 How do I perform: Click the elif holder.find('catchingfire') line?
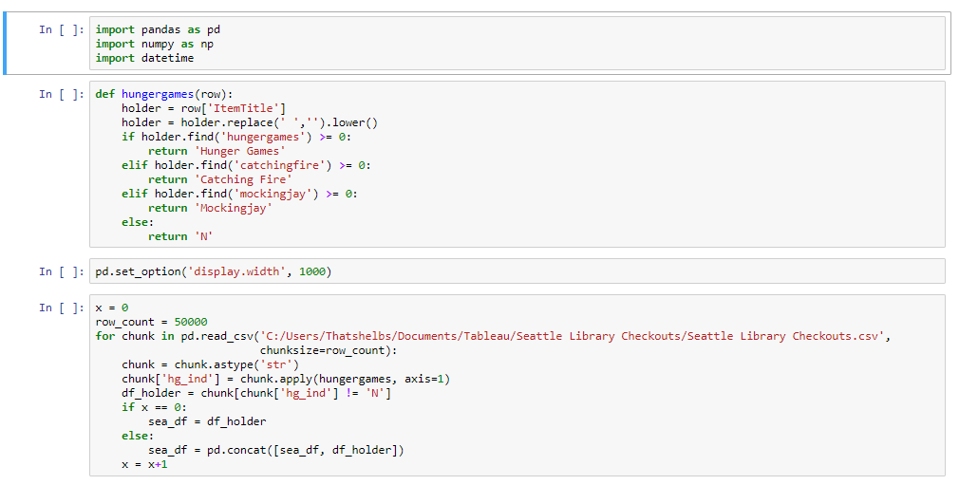tap(246, 165)
